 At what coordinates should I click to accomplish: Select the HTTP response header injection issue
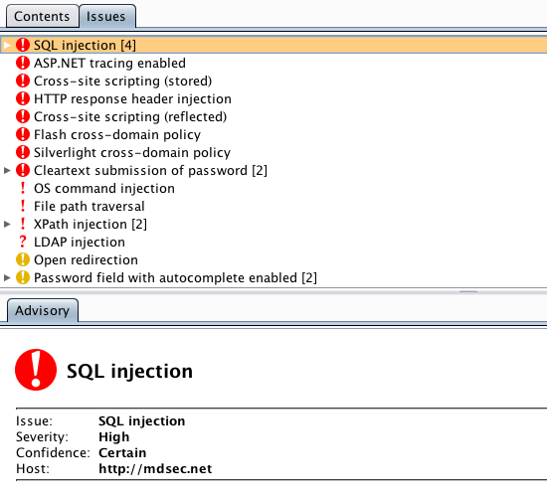point(132,98)
